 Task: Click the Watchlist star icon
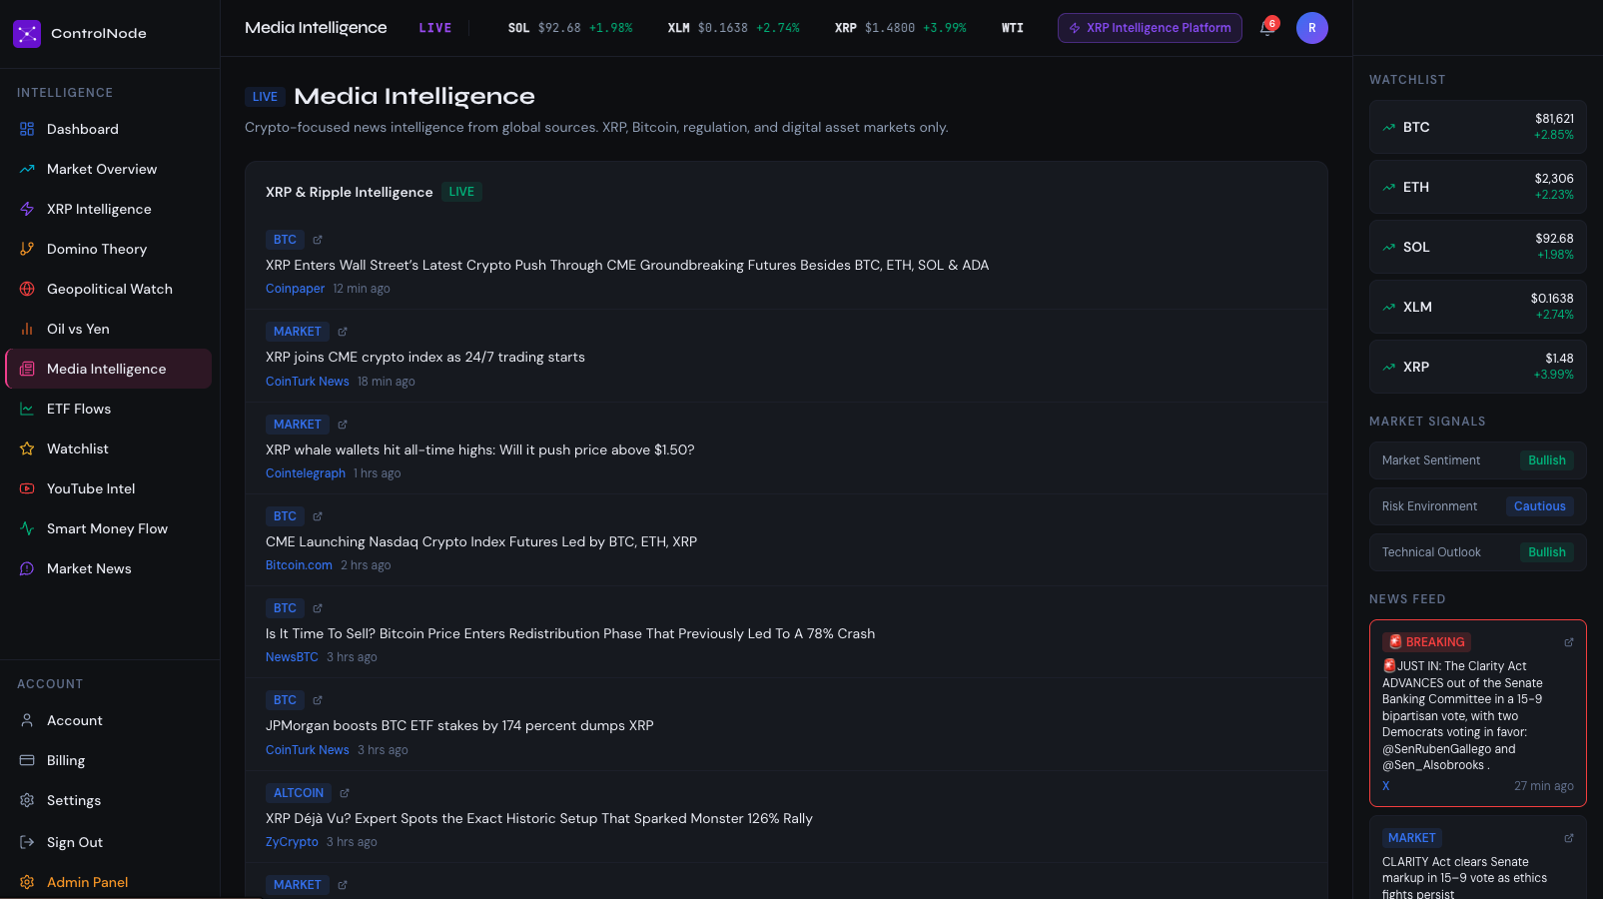click(x=27, y=449)
